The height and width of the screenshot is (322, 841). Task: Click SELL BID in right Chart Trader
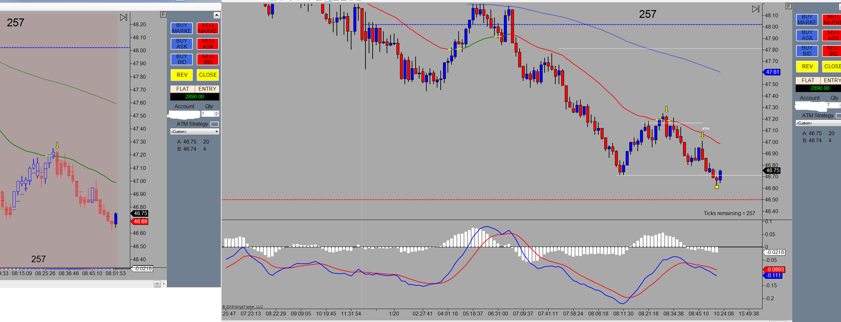pyautogui.click(x=832, y=51)
